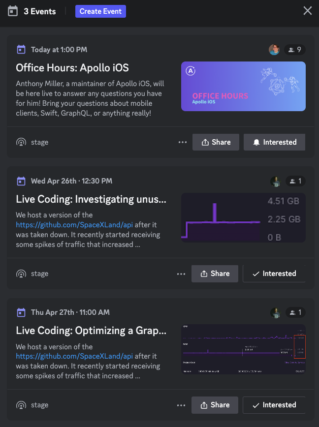Screen dimensions: 319x427
Task: Click calendar icon next to Thu Apr 27th
Action: (x=21, y=312)
